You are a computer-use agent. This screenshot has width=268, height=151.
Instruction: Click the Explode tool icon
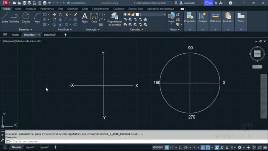point(75,20)
